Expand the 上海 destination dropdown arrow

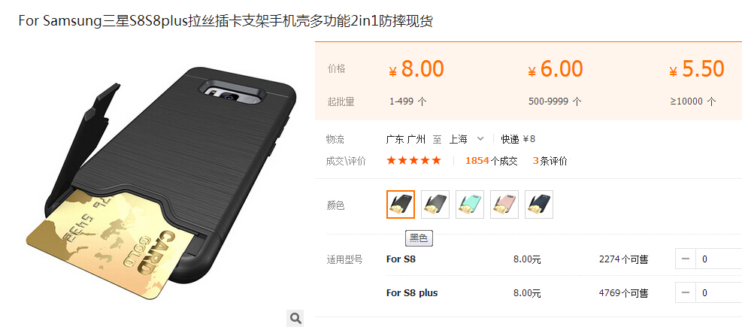coord(480,138)
